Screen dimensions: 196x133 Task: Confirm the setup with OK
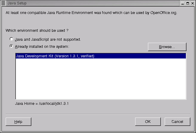[148, 121]
